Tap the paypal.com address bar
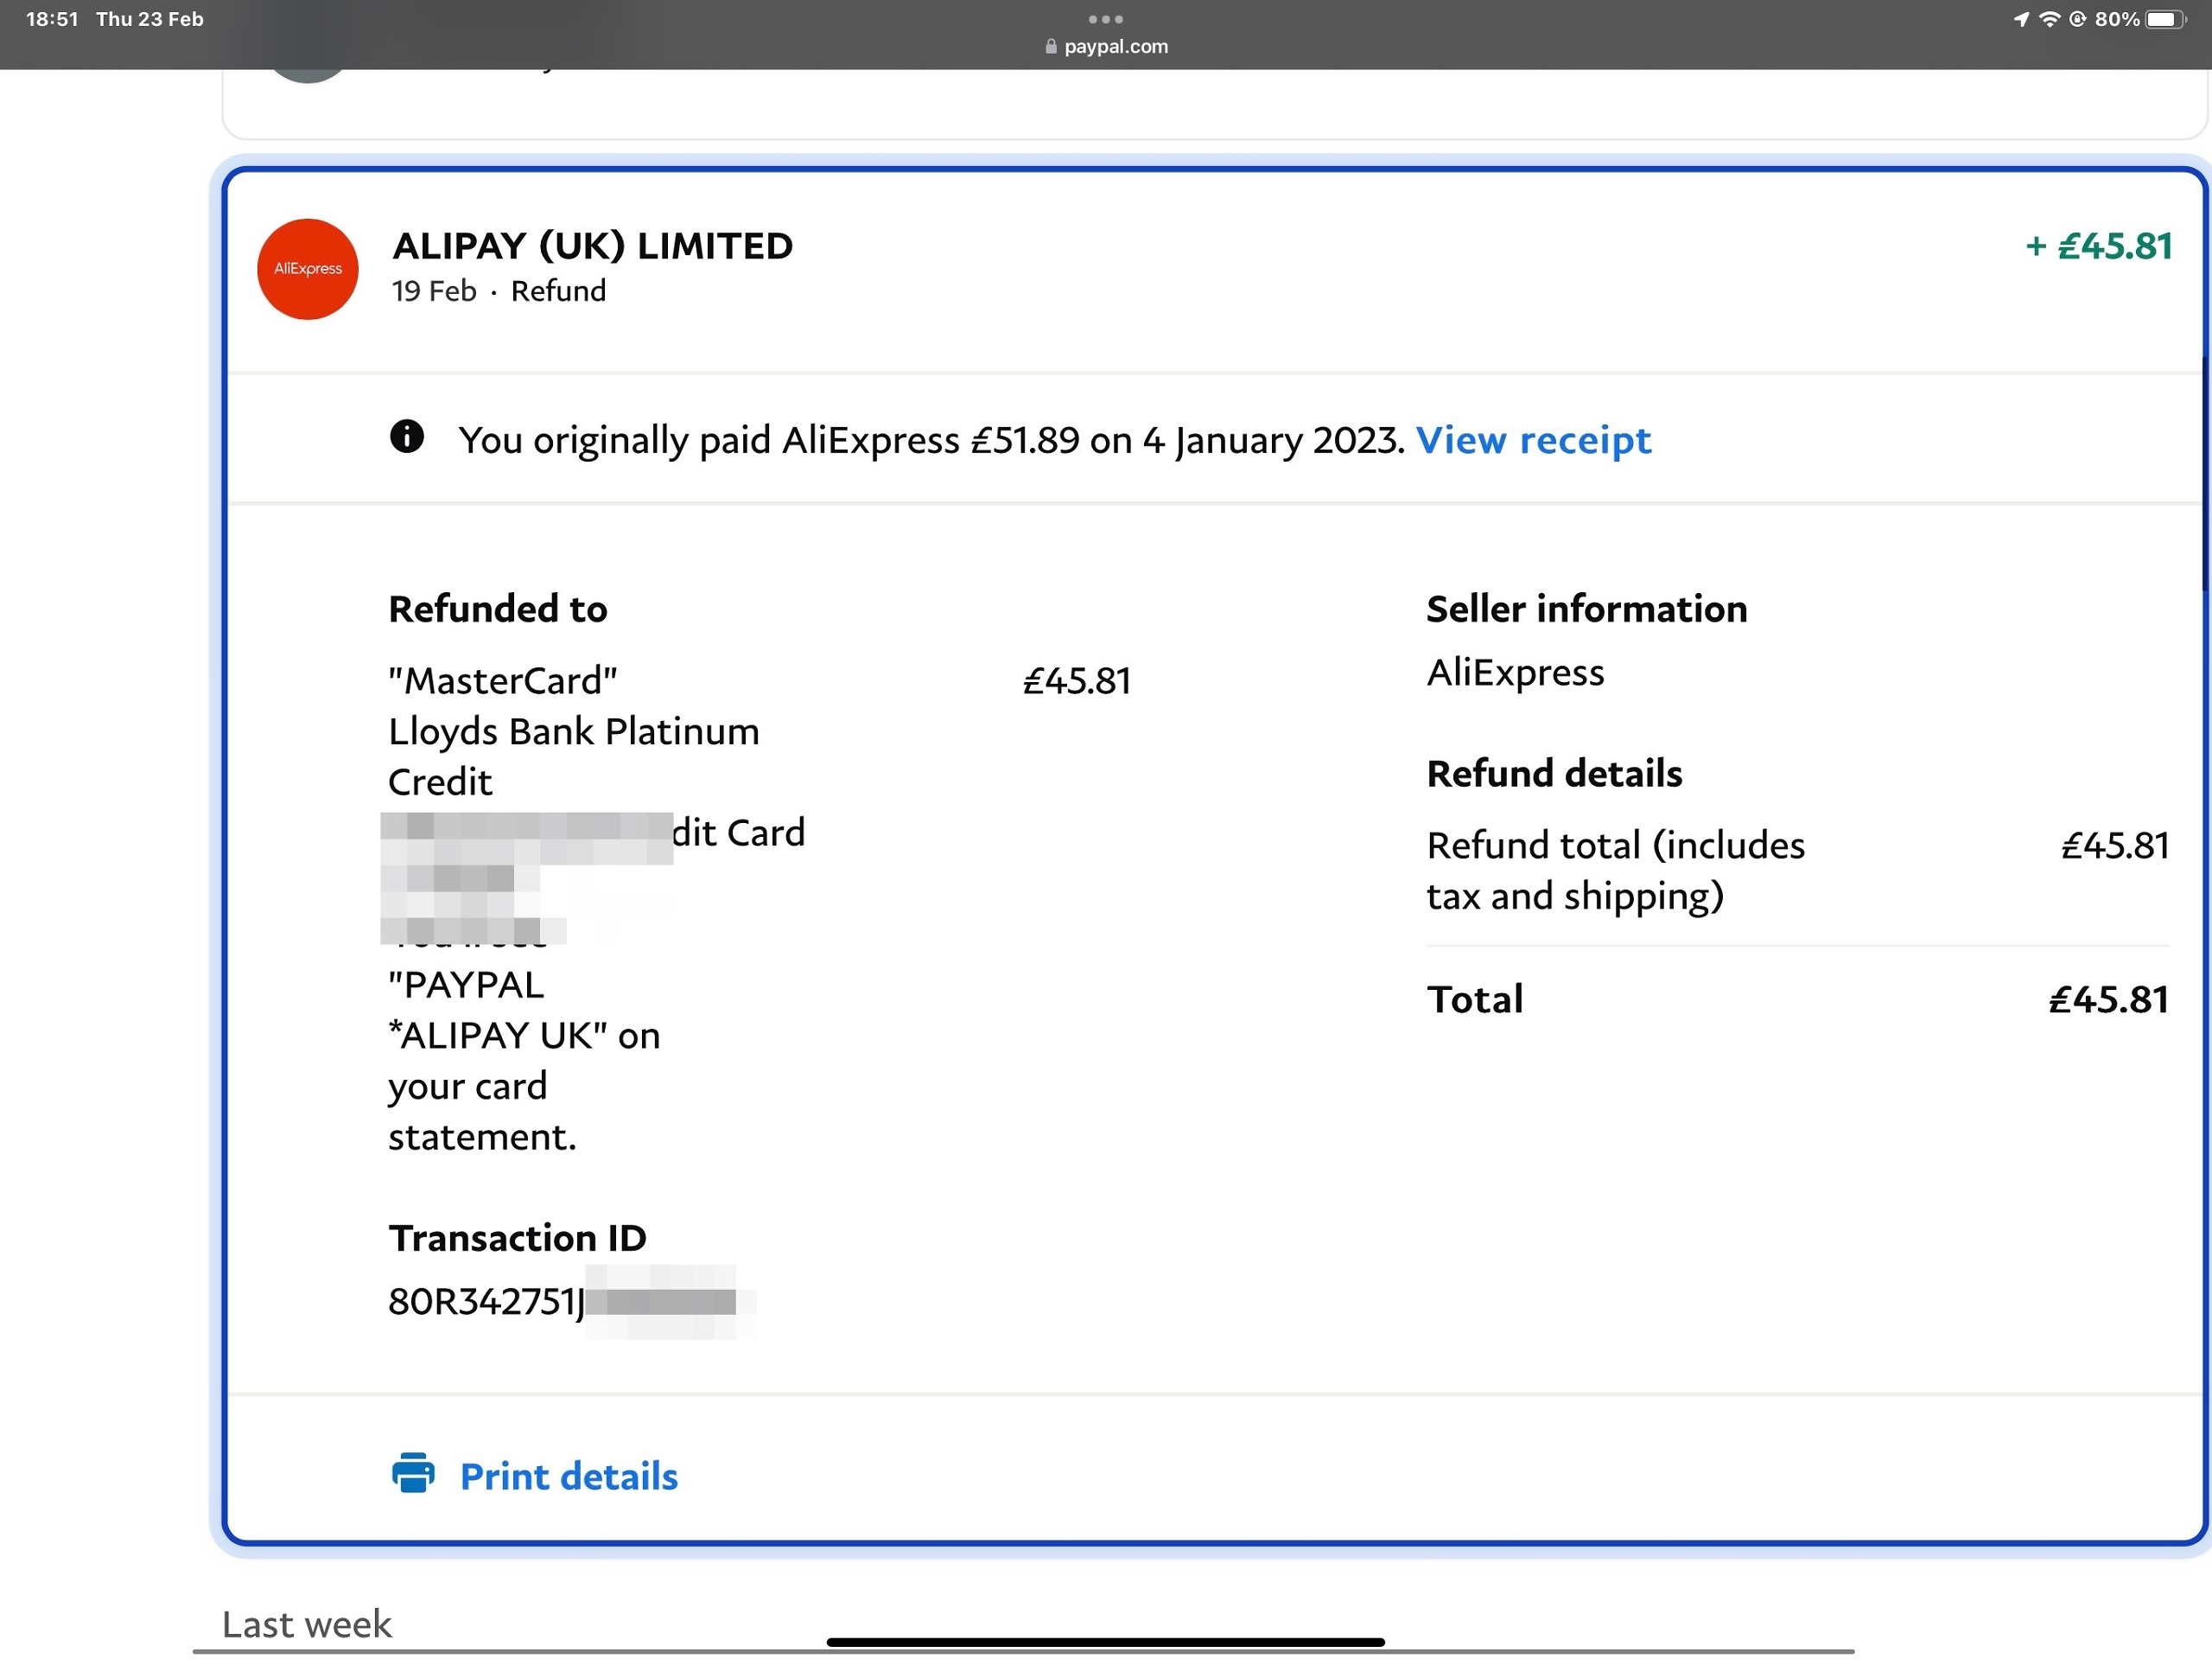Image resolution: width=2212 pixels, height=1659 pixels. (x=1106, y=46)
